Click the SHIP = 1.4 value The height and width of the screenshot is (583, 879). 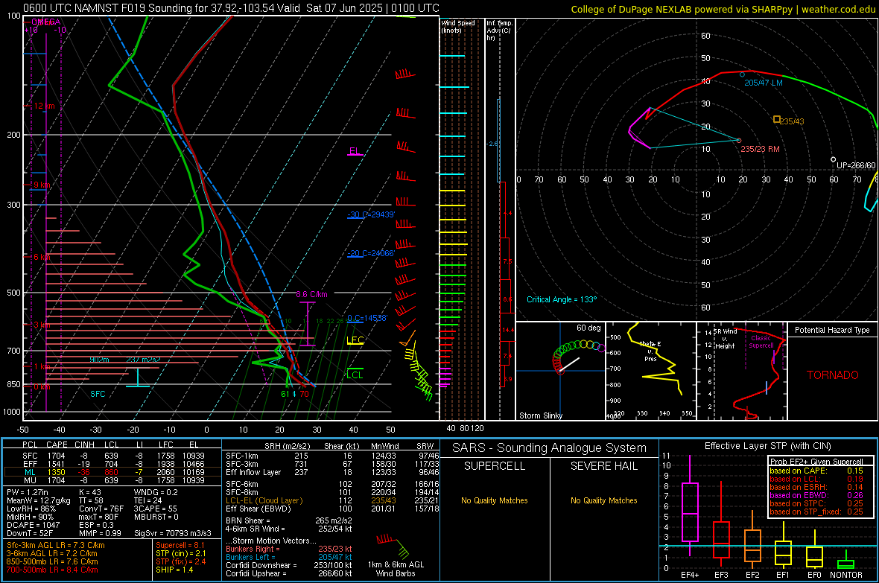(174, 570)
